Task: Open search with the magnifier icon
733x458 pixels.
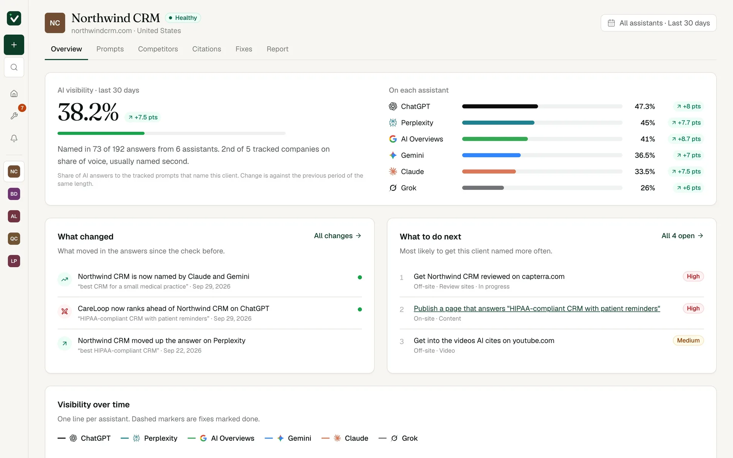Action: click(x=14, y=67)
